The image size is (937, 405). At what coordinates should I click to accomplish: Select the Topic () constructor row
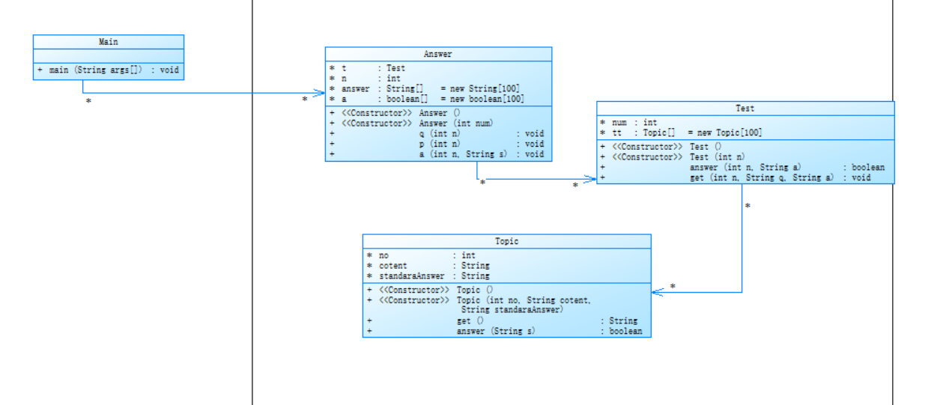pyautogui.click(x=507, y=290)
